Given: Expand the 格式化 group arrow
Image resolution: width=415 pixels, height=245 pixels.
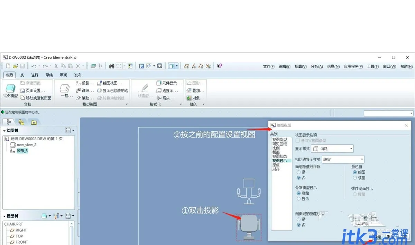Looking at the screenshot, I should tap(181, 104).
